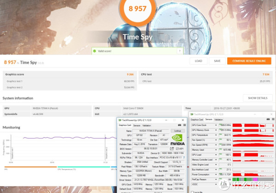Click SHOW DETAILS for System information

point(258,98)
